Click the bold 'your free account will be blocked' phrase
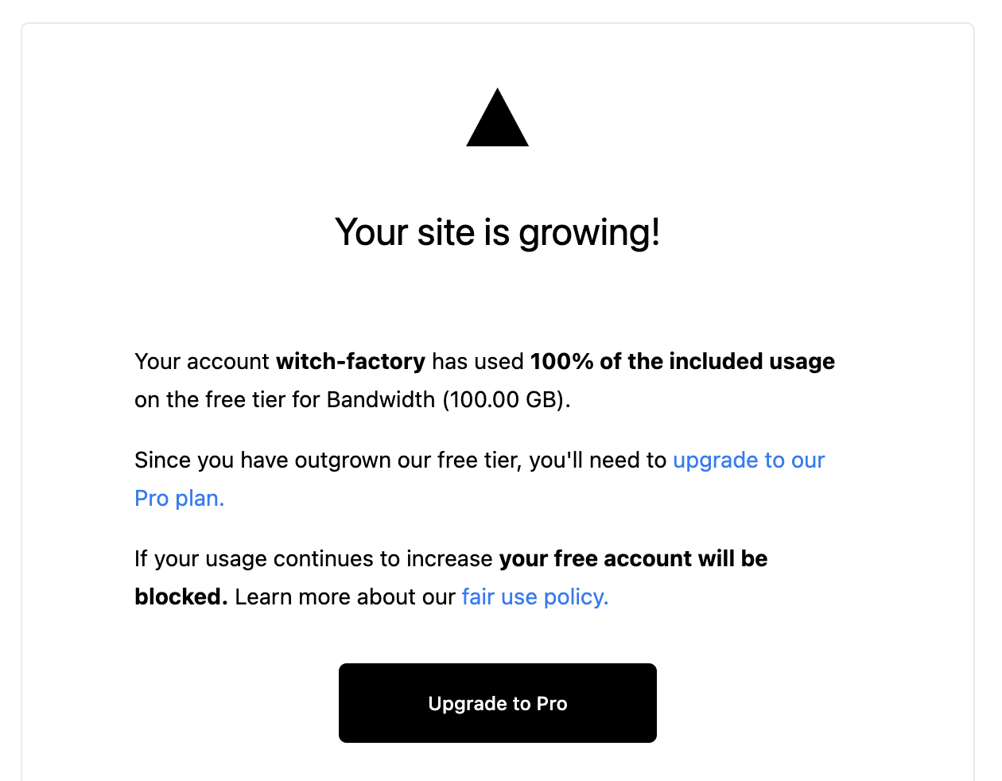Image resolution: width=1002 pixels, height=781 pixels. click(632, 558)
